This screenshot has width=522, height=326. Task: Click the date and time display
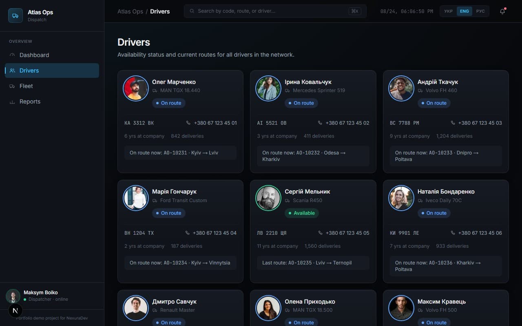pyautogui.click(x=407, y=11)
